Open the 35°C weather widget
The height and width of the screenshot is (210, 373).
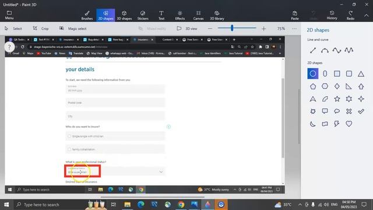coord(283,205)
